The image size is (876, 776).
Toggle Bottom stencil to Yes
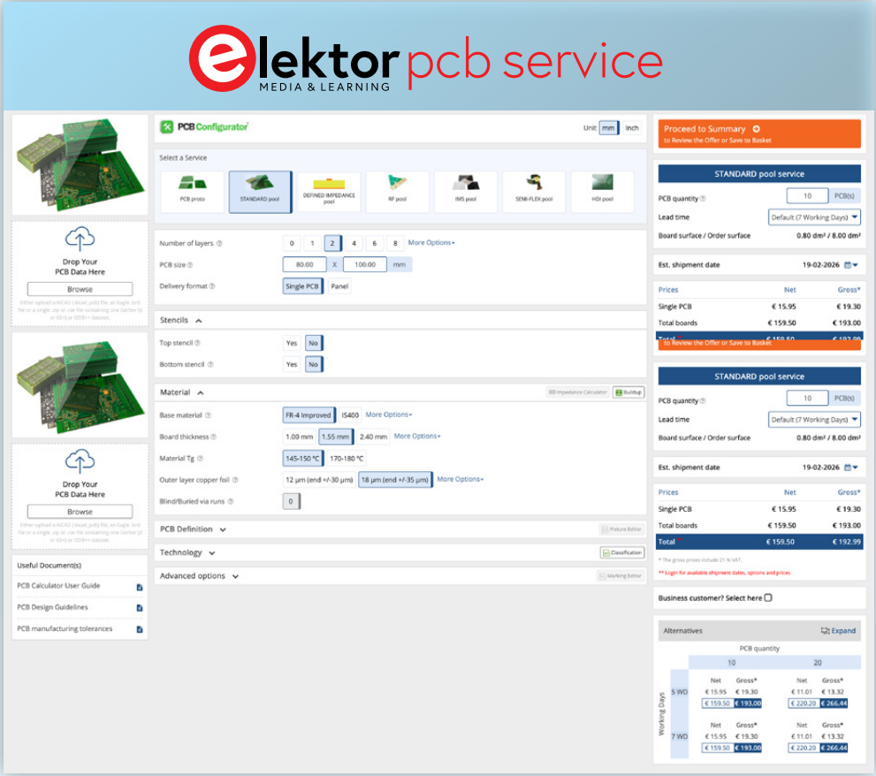(x=291, y=364)
